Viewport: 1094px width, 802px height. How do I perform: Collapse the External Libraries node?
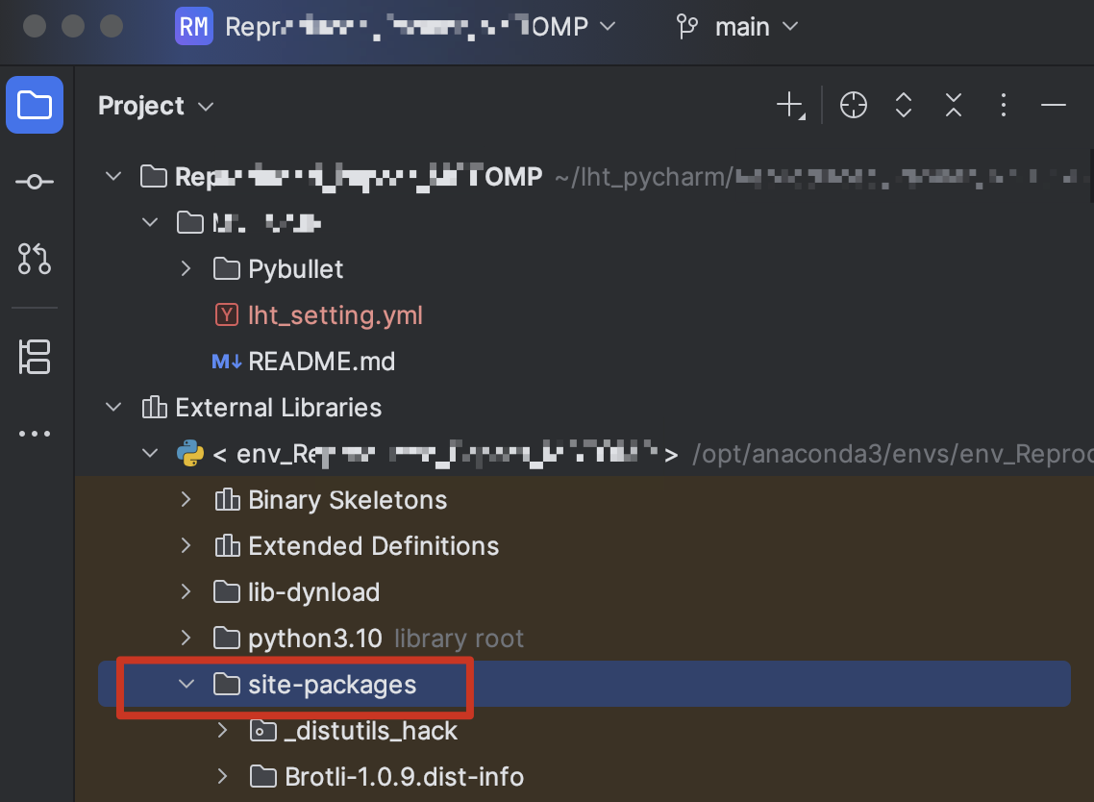coord(114,408)
